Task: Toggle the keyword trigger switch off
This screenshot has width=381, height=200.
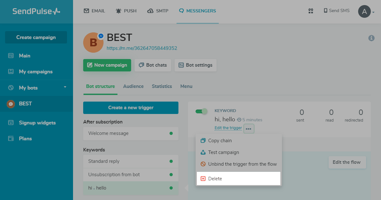Action: pos(201,111)
